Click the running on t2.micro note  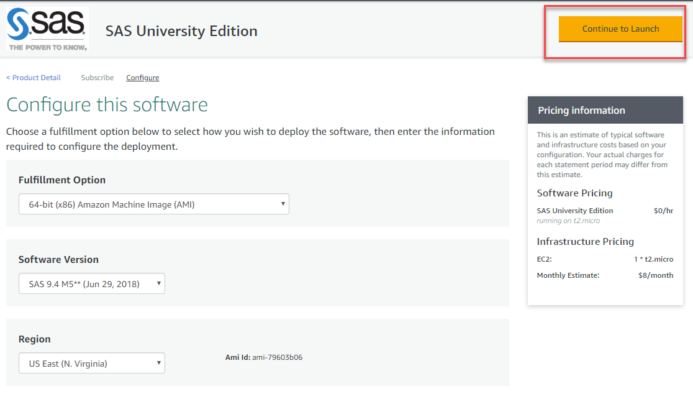(568, 221)
